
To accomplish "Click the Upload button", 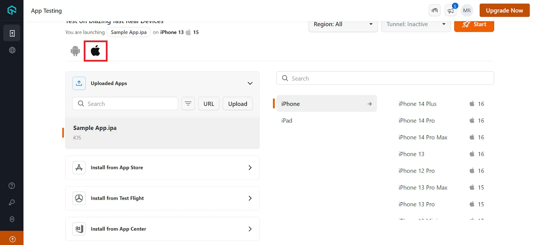I will pos(238,104).
